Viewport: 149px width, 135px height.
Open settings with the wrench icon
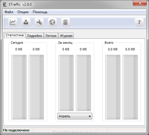(x=39, y=22)
